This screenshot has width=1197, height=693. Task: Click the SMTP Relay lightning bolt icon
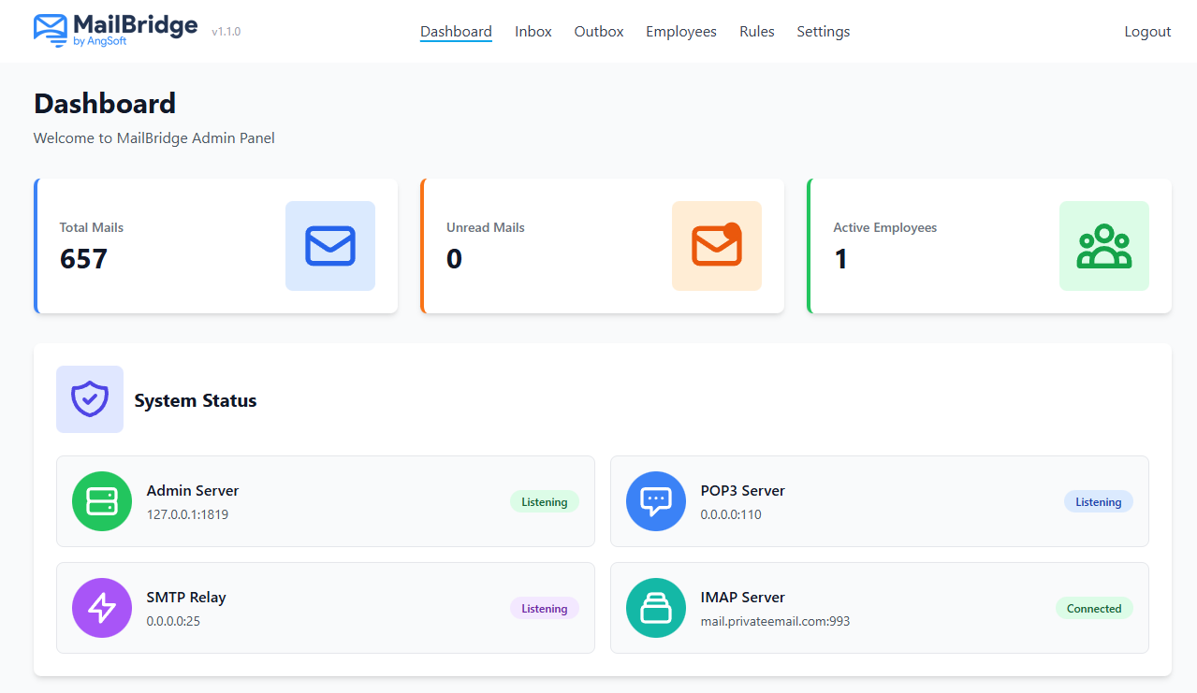101,608
